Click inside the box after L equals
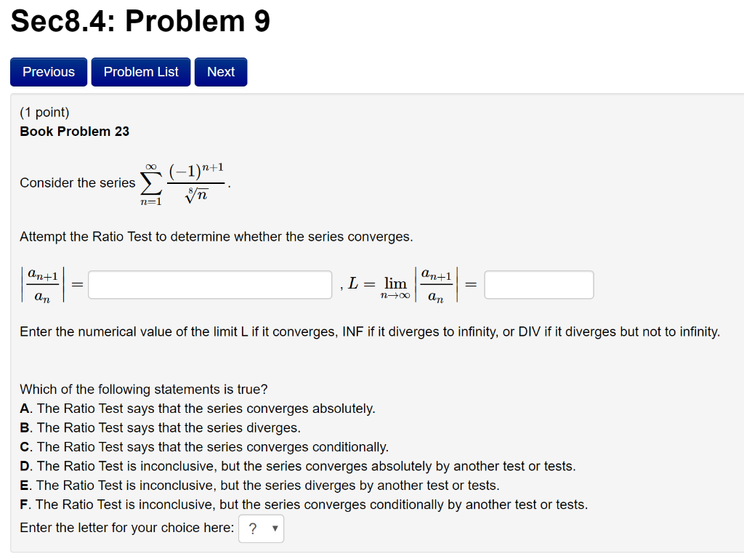This screenshot has height=559, width=744. point(538,284)
